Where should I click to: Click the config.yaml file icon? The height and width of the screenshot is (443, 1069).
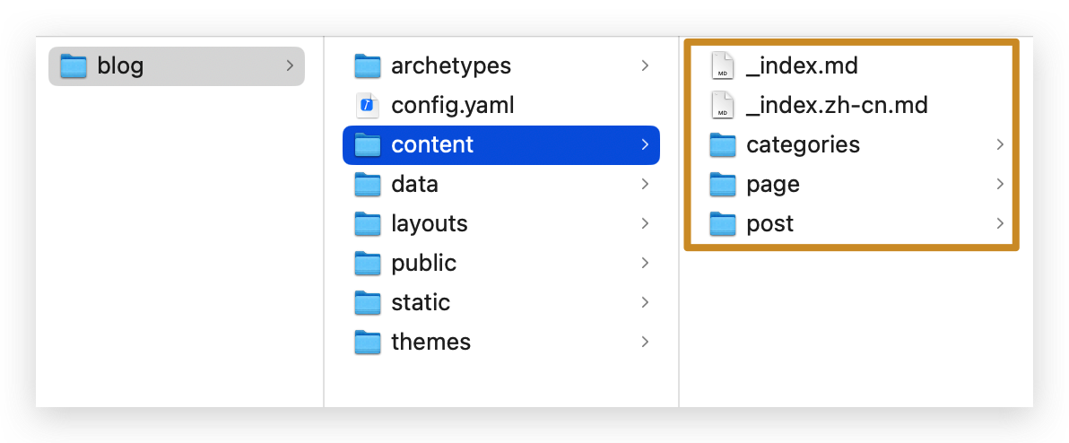pyautogui.click(x=368, y=105)
